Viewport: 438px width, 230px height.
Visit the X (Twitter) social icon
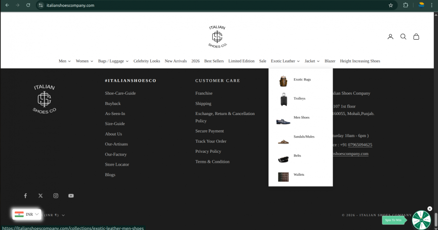[x=40, y=195]
